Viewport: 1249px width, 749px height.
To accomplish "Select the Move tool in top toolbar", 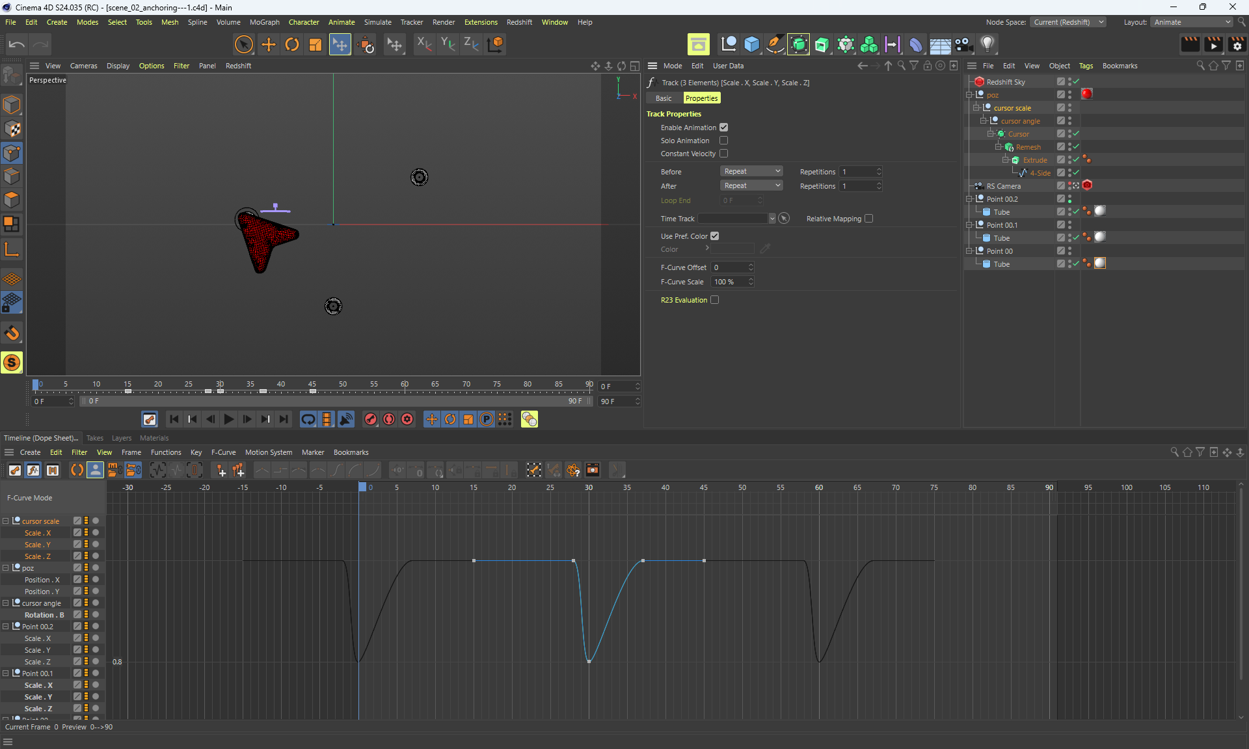I will coord(268,44).
